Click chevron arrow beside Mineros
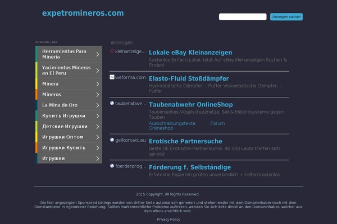The image size is (337, 224). (x=98, y=95)
